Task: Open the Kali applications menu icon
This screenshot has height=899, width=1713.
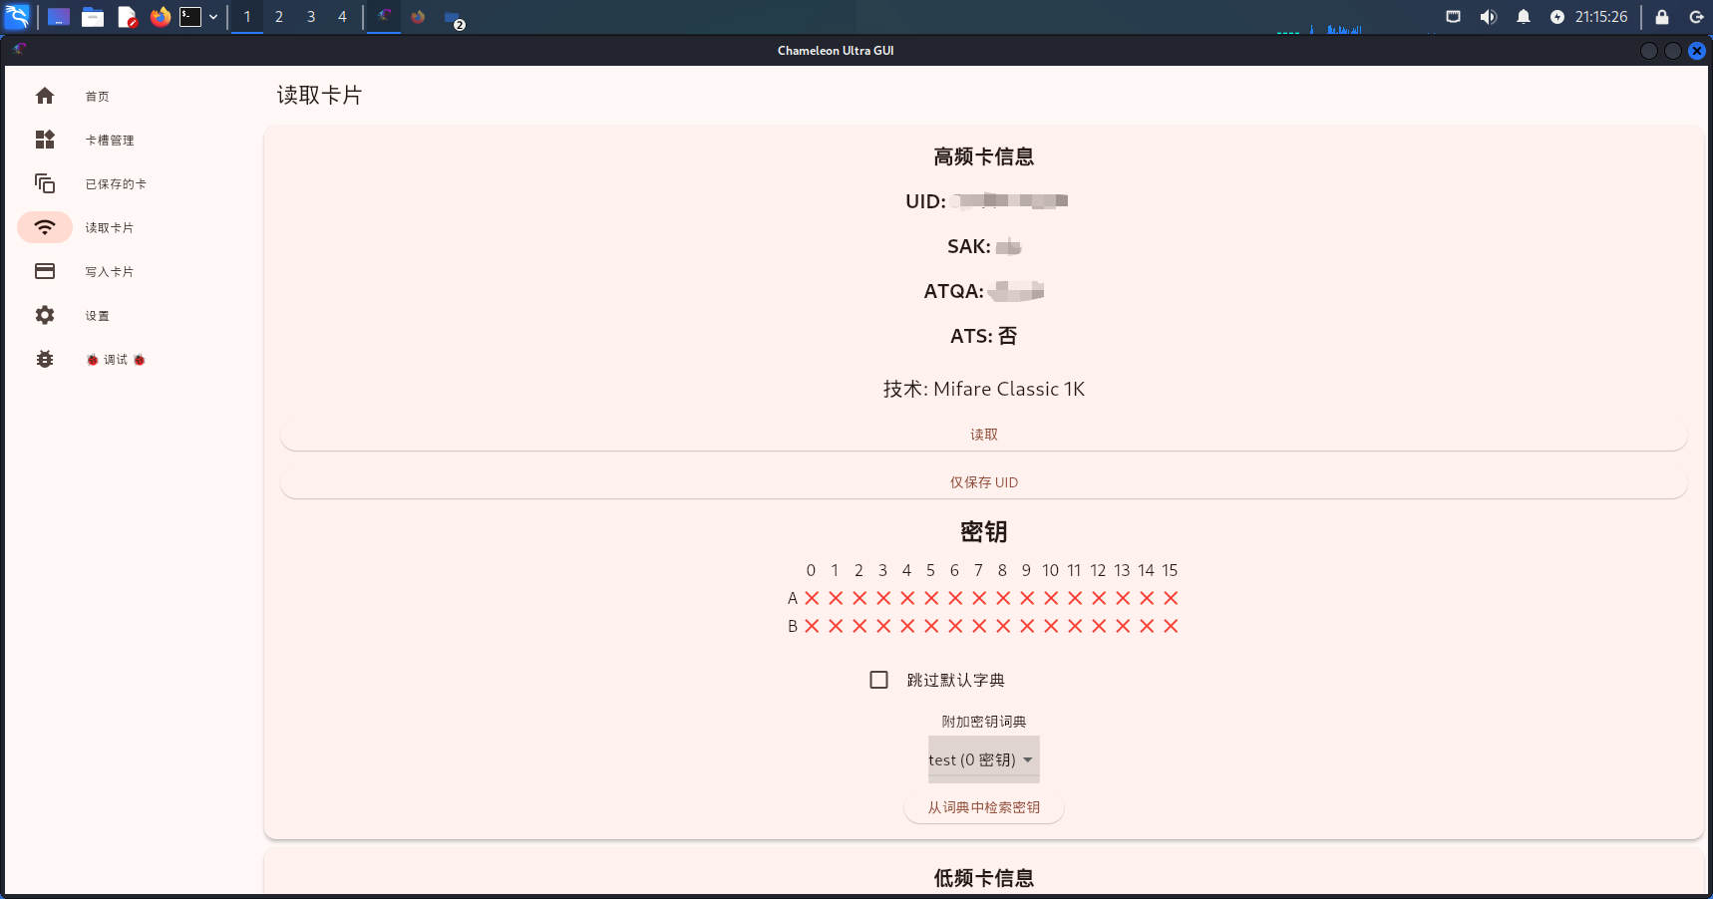Action: pyautogui.click(x=18, y=16)
